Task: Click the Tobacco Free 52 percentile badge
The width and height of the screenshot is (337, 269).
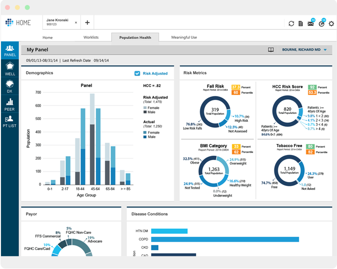Action: click(310, 152)
